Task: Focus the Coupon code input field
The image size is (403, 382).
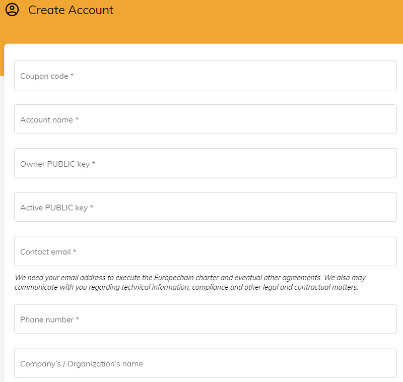Action: coord(206,76)
